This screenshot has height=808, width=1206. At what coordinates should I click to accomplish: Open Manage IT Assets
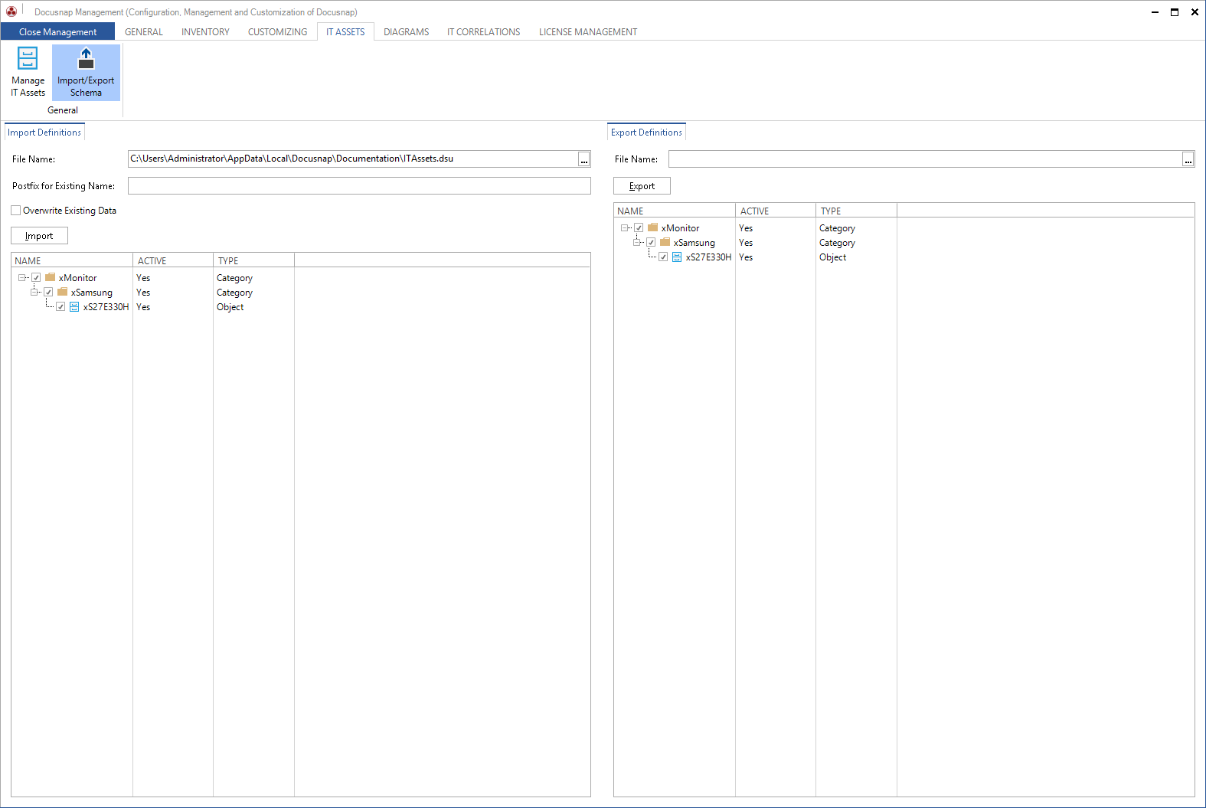click(x=28, y=72)
